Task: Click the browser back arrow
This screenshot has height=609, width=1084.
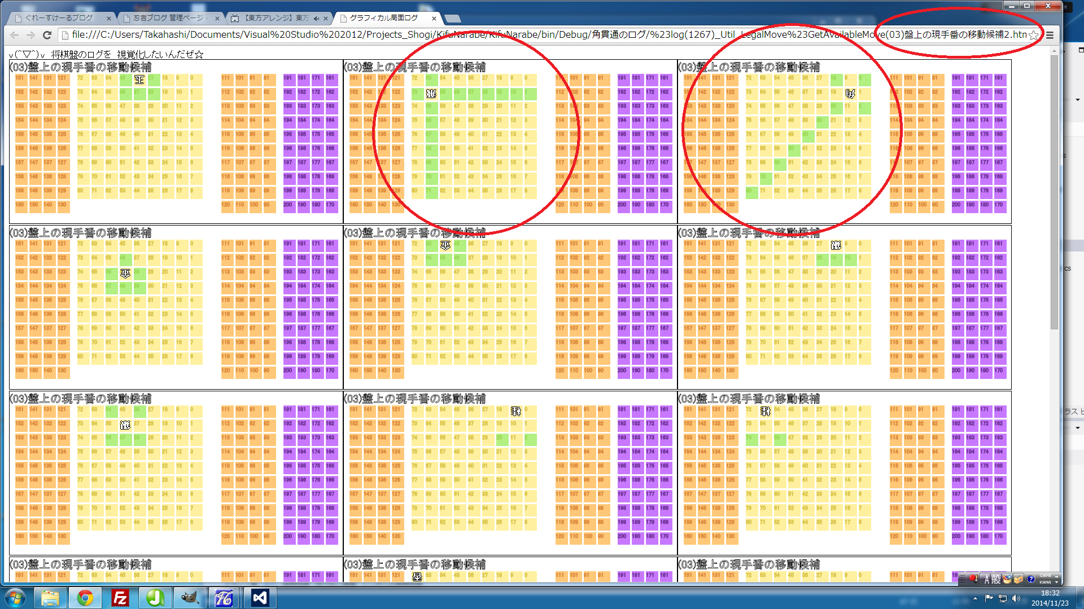Action: pyautogui.click(x=15, y=35)
